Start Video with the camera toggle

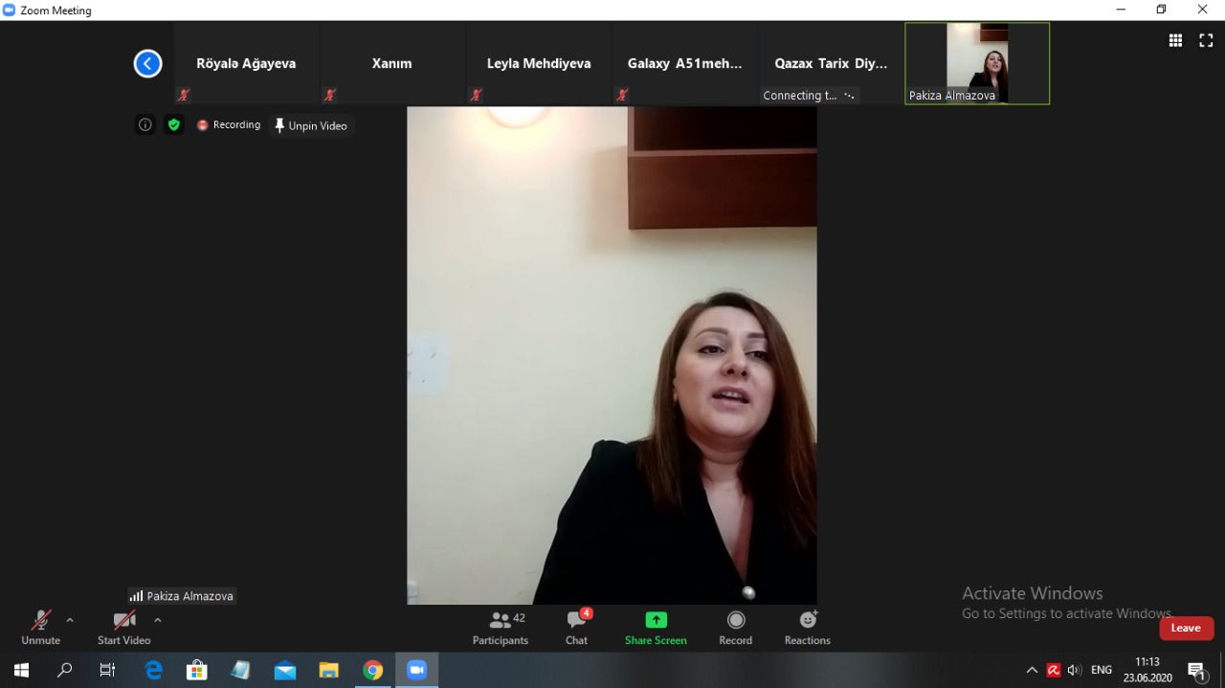pyautogui.click(x=123, y=627)
